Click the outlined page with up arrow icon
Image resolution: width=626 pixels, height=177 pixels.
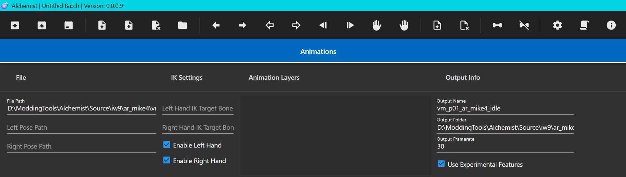click(x=437, y=25)
